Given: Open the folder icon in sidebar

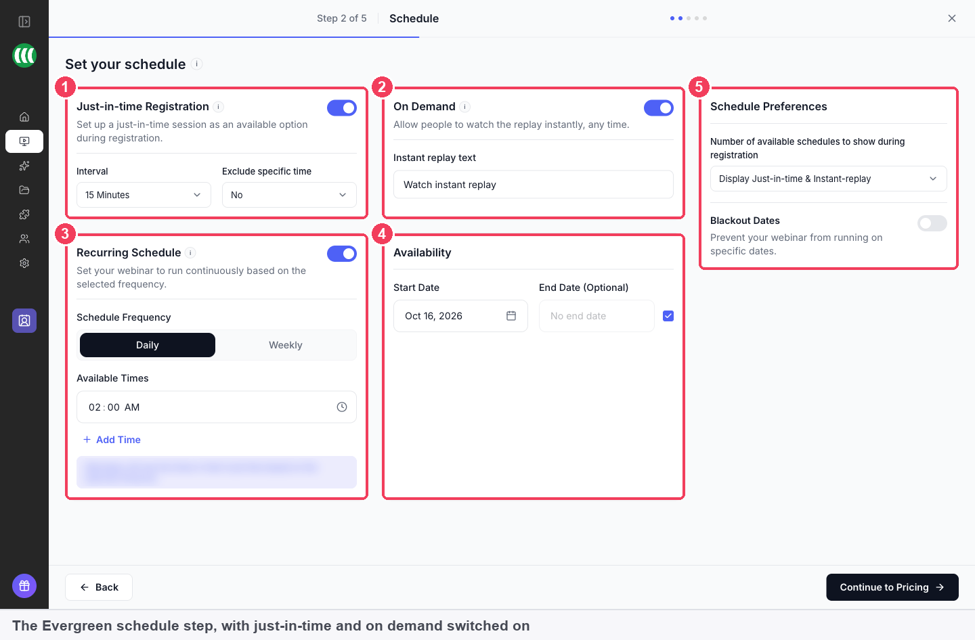Looking at the screenshot, I should point(24,190).
